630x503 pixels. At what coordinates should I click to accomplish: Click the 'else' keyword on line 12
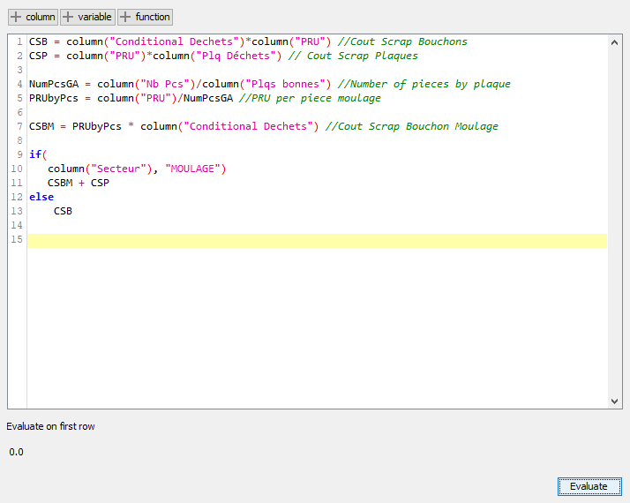[41, 197]
